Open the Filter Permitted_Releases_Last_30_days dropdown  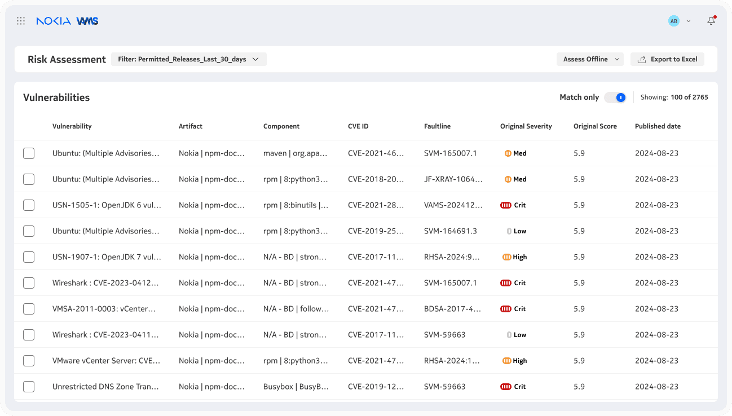[x=189, y=59]
